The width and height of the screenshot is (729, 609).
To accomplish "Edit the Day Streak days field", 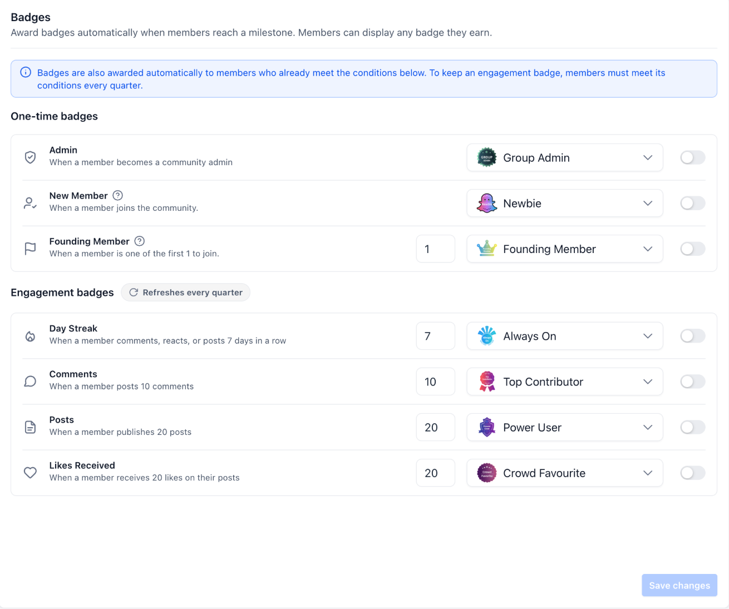I will pos(436,336).
